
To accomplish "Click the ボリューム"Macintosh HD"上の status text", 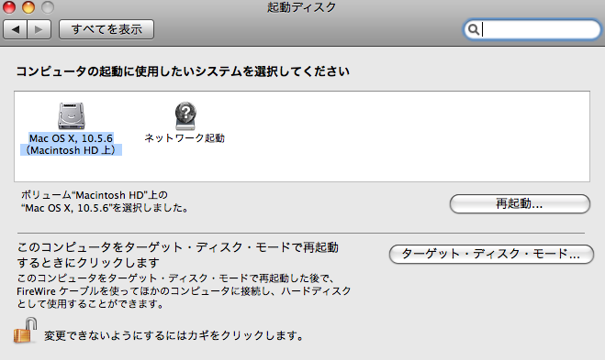I will (x=105, y=202).
